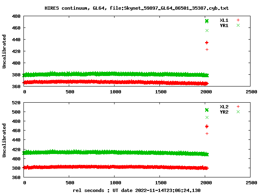259x194 pixels.
Task: Click the 440 y-axis tick label in XL1/YR1 plot
Action: pyautogui.click(x=16, y=40)
